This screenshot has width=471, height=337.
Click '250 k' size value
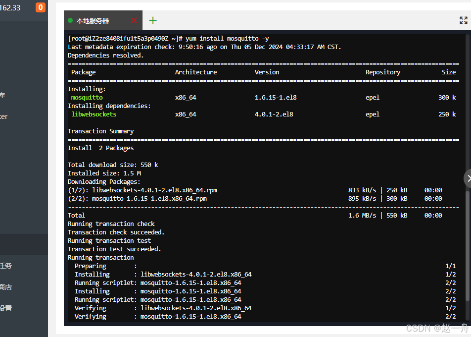point(447,114)
